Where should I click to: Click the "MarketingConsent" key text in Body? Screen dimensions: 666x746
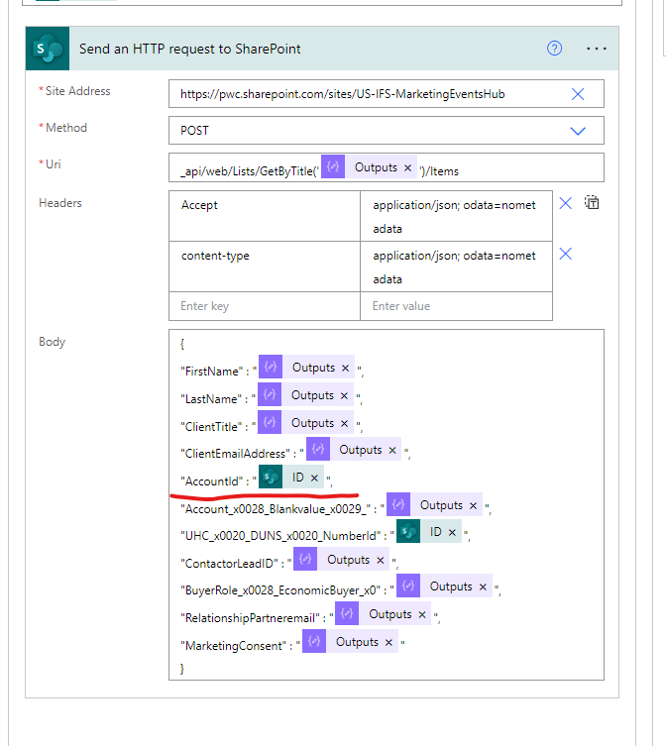pos(233,646)
